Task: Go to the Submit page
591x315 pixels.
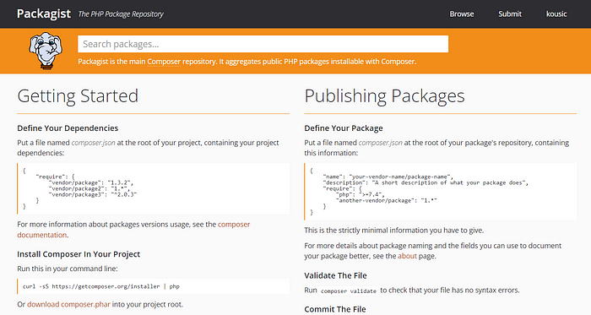Action: [510, 14]
